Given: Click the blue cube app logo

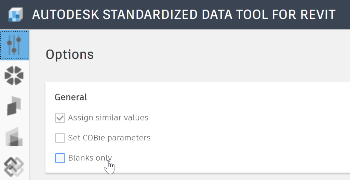Looking at the screenshot, I should 15,14.
